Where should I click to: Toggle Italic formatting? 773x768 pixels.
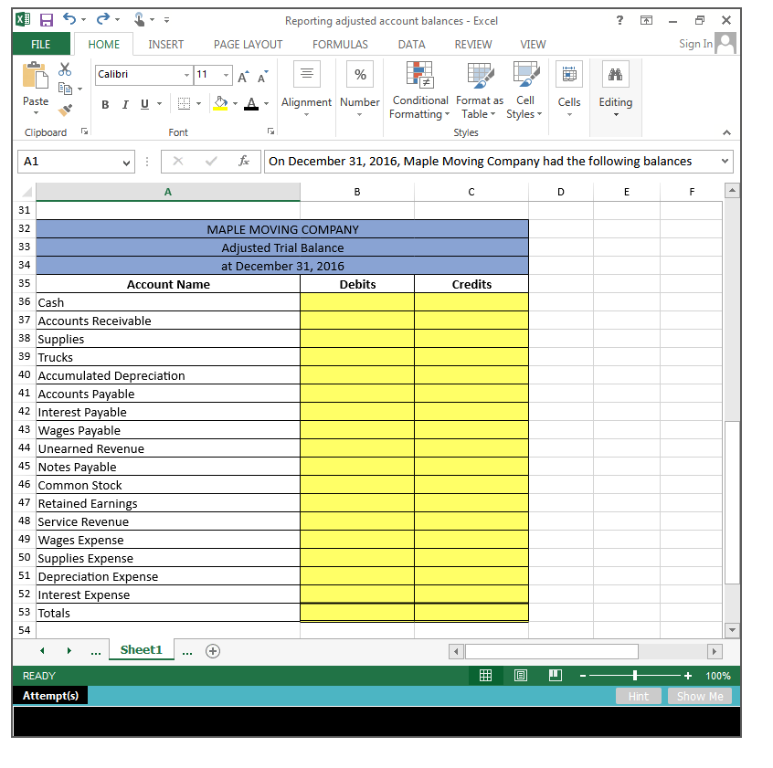[125, 104]
